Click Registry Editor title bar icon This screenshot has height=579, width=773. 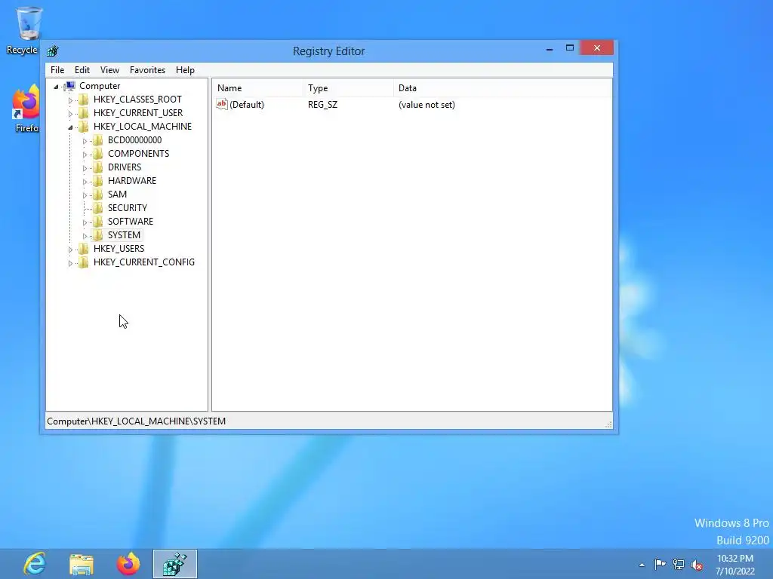(x=53, y=51)
